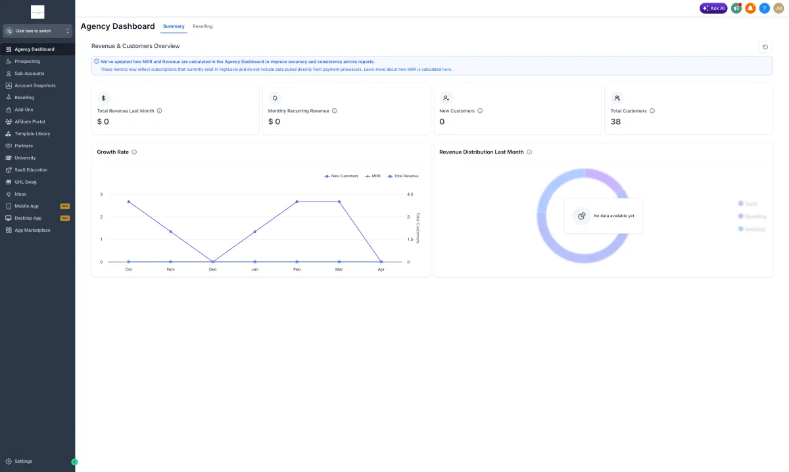Open the JM user avatar menu
The width and height of the screenshot is (789, 472).
click(778, 9)
